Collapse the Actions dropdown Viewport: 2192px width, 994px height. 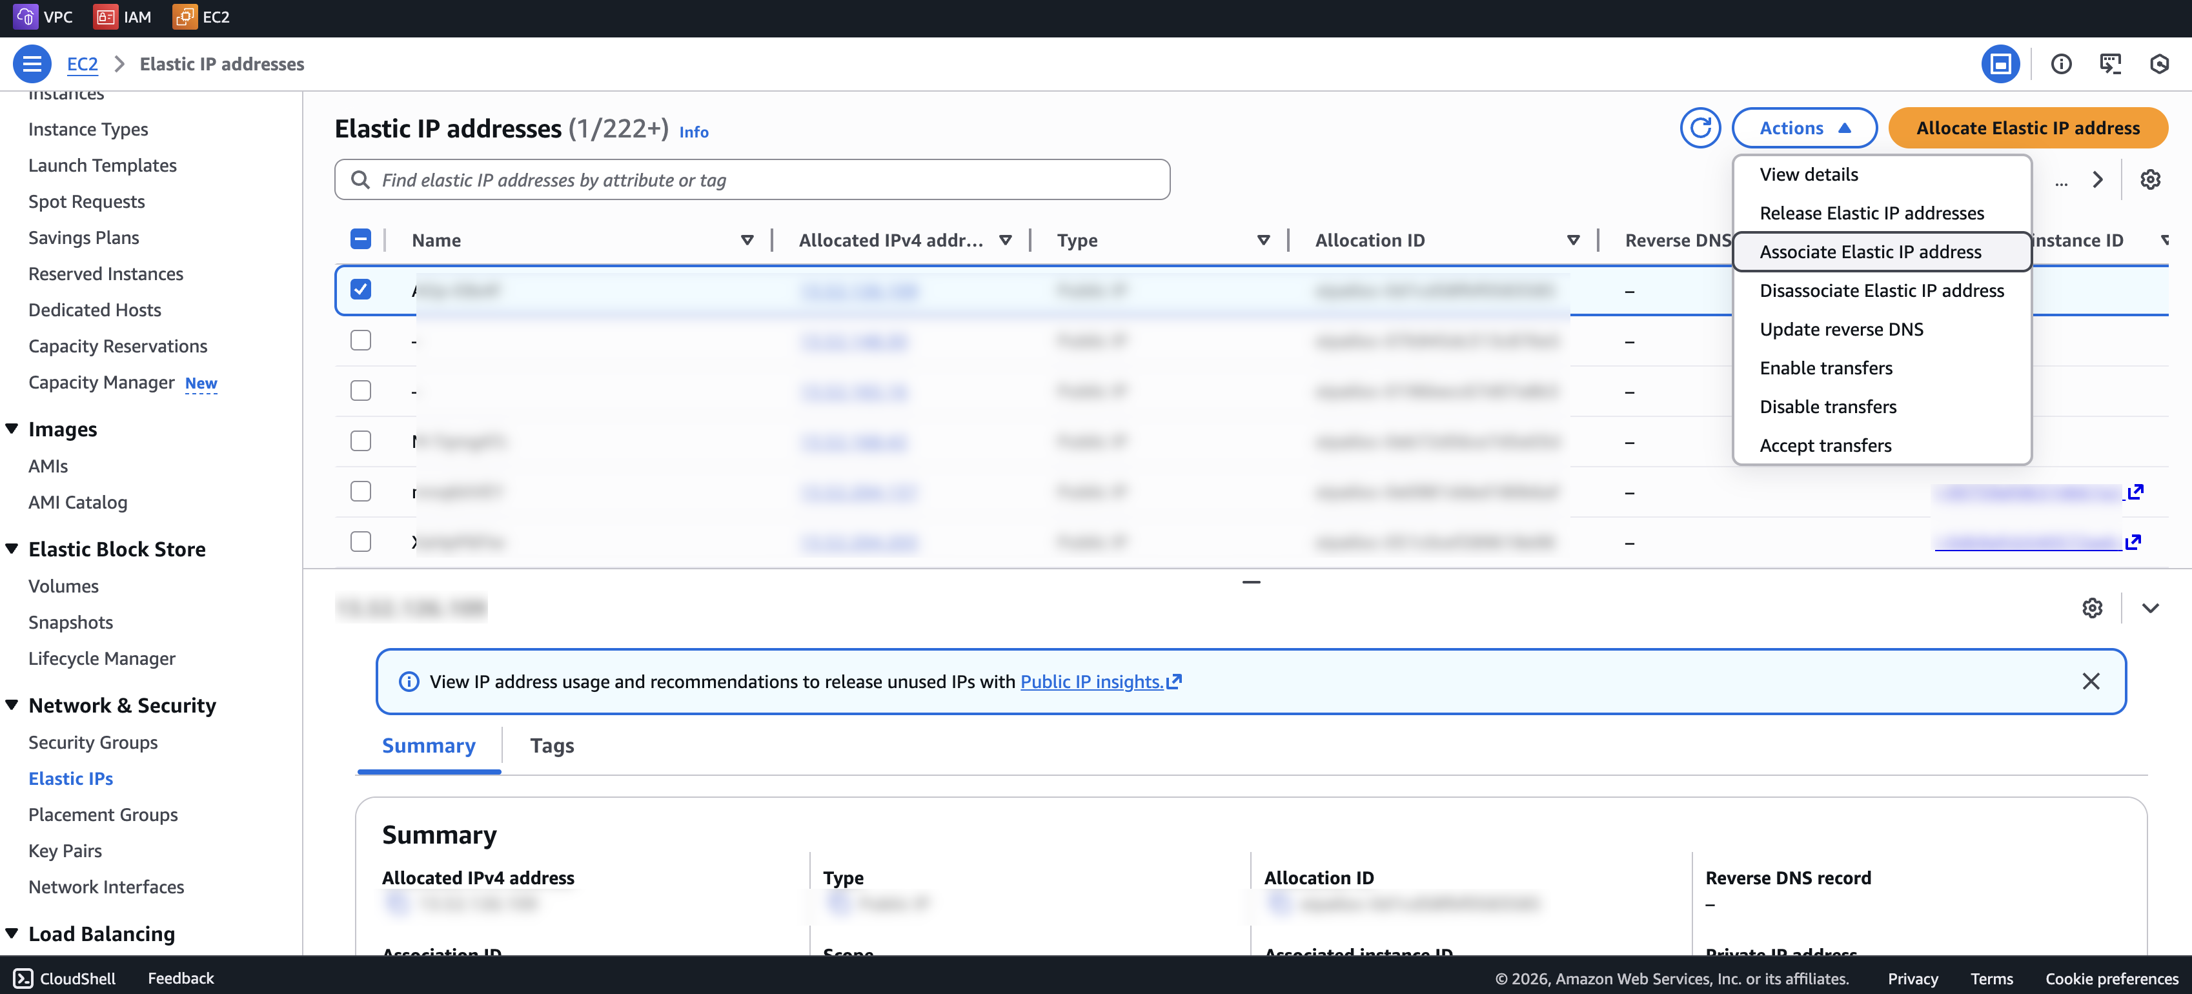[x=1804, y=128]
